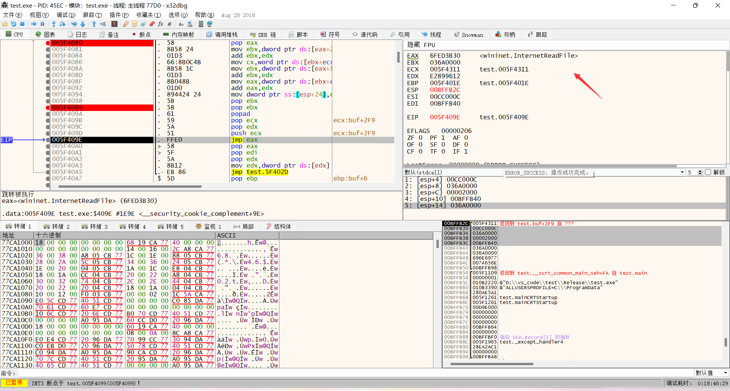Viewport: 730px width, 391px height.
Task: Click the open file folder icon
Action: [x=5, y=24]
